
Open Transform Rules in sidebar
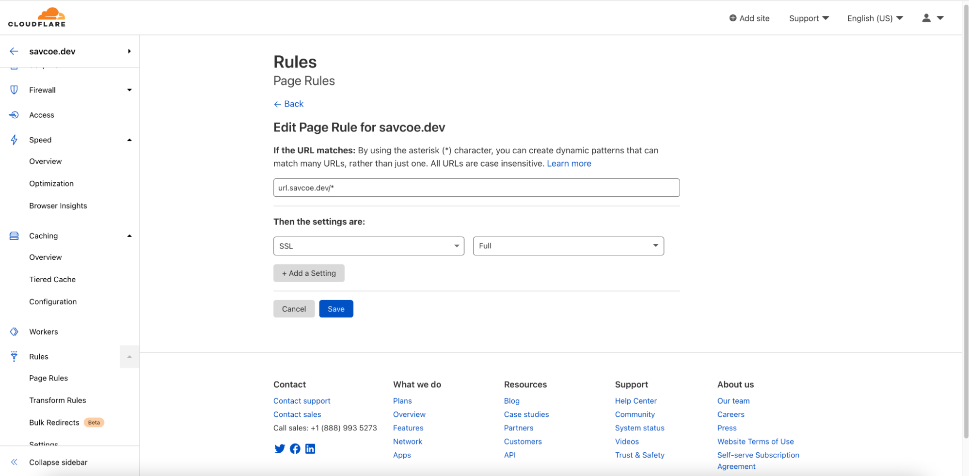click(58, 400)
